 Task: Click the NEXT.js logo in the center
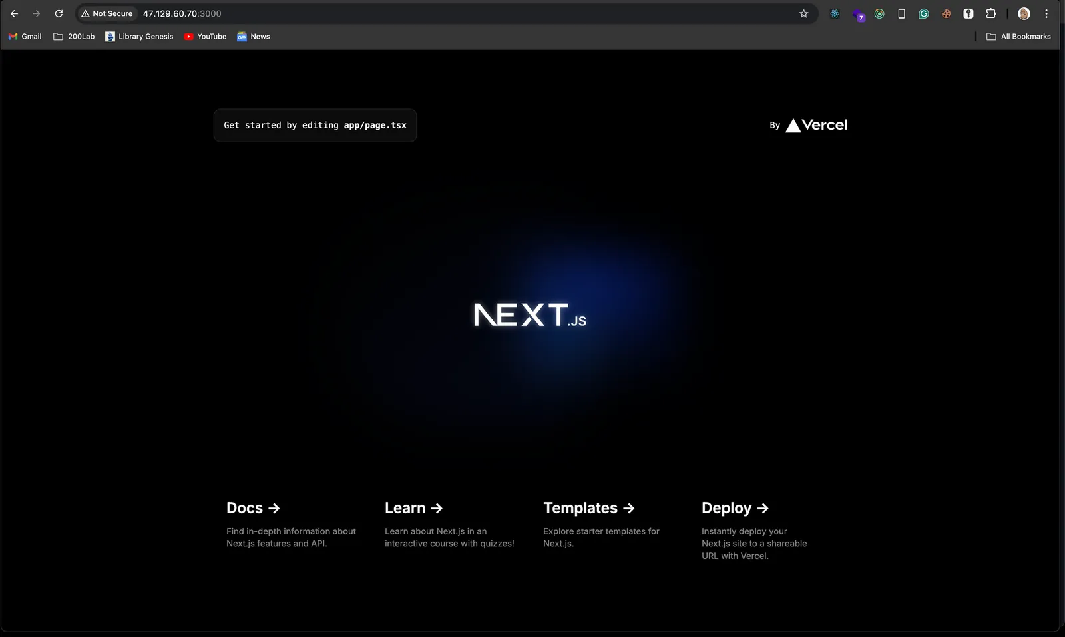[530, 315]
